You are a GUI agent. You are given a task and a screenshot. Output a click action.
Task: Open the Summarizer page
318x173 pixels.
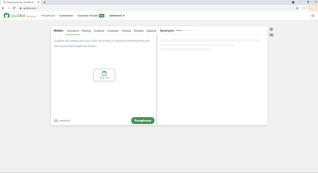pos(66,16)
